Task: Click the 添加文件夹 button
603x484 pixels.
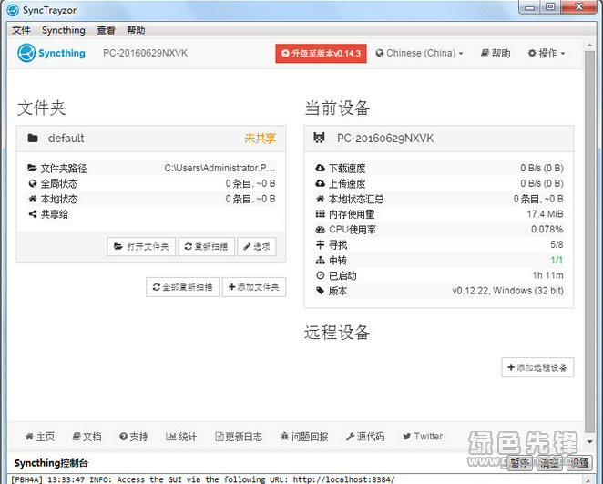Action: [x=254, y=287]
